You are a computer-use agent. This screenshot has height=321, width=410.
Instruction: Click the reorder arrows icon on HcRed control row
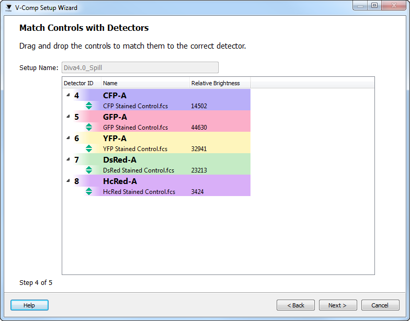click(x=89, y=191)
